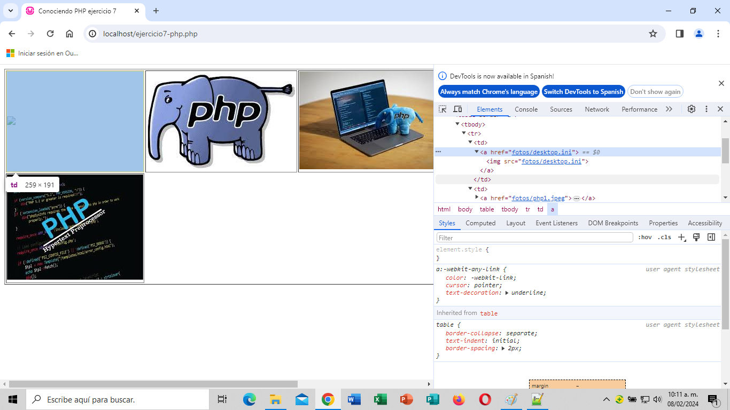Viewport: 730px width, 410px height.
Task: Click the Filter styles input field
Action: tap(534, 238)
